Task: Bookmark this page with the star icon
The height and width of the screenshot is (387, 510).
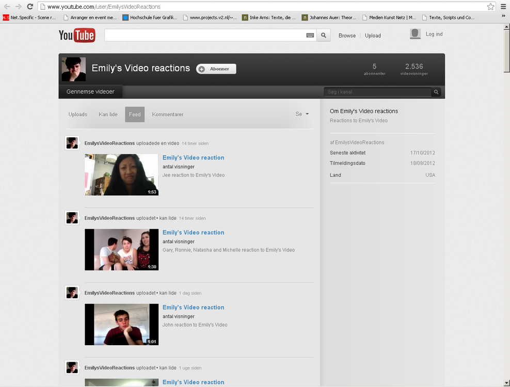Action: pos(490,7)
